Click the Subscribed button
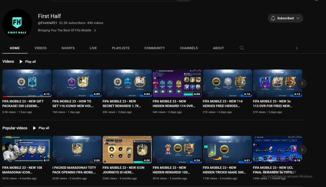The width and height of the screenshot is (326, 187). click(x=286, y=18)
